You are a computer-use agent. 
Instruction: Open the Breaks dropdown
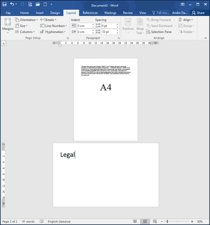tap(48, 20)
